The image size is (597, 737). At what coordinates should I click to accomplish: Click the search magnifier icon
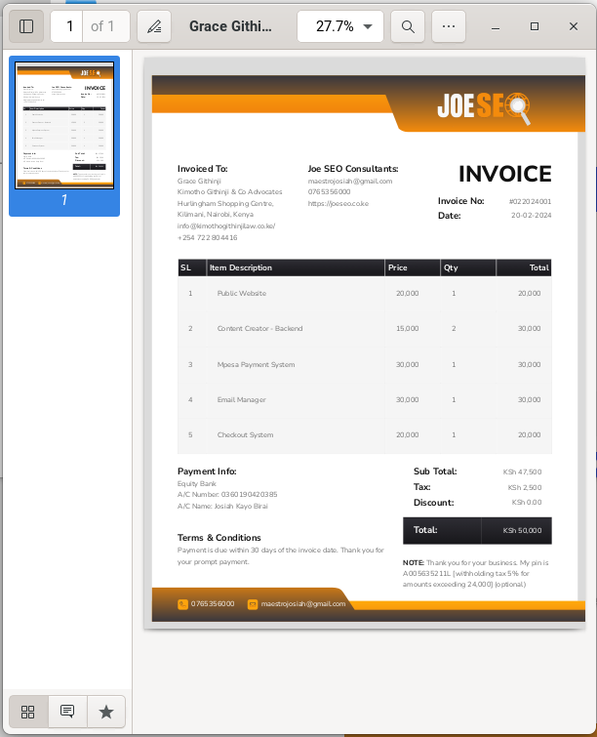click(408, 26)
